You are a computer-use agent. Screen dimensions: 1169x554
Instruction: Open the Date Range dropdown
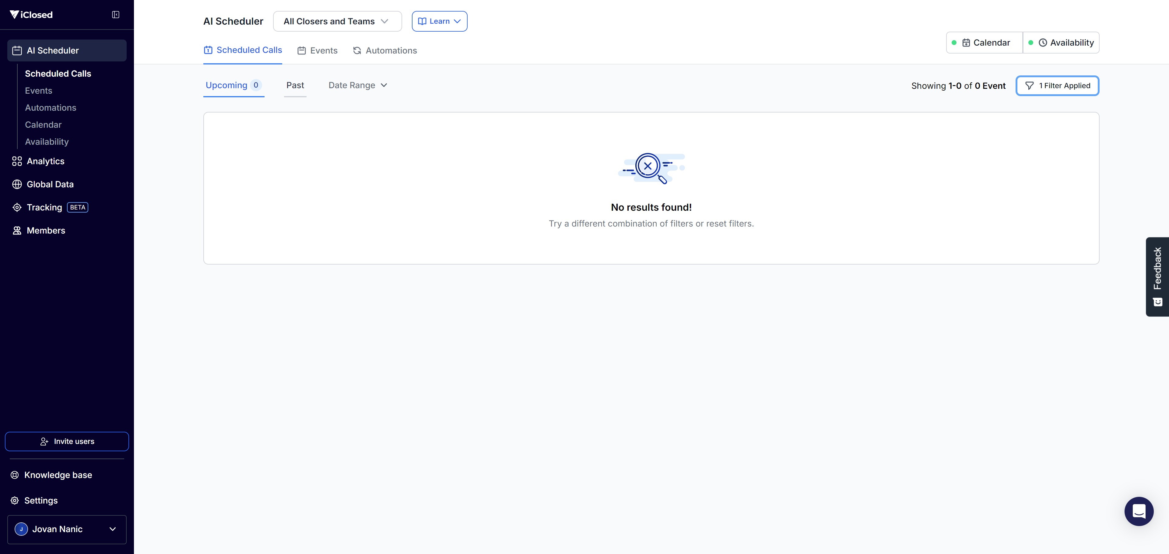tap(358, 85)
